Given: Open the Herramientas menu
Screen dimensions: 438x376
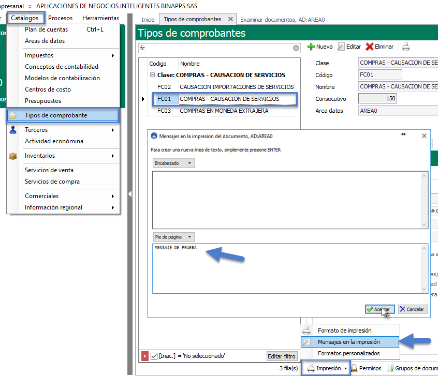Looking at the screenshot, I should pyautogui.click(x=100, y=18).
